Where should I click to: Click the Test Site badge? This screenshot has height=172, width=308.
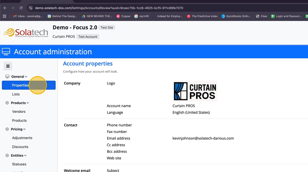(107, 27)
